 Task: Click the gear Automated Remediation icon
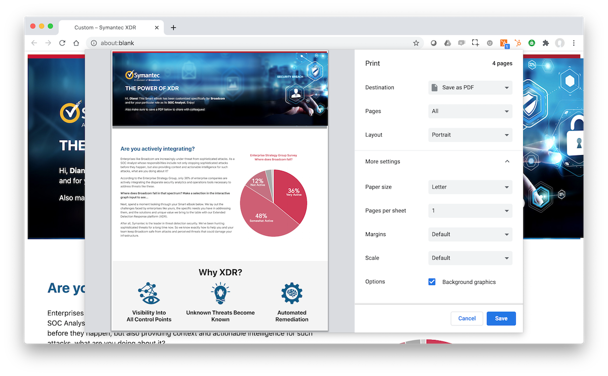pos(292,293)
